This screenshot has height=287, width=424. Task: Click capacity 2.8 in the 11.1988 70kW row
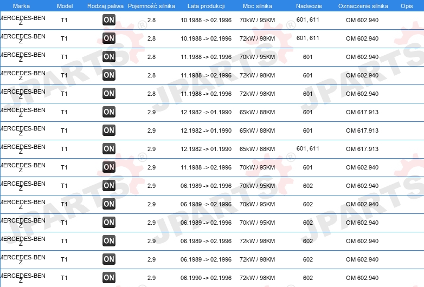(x=151, y=57)
